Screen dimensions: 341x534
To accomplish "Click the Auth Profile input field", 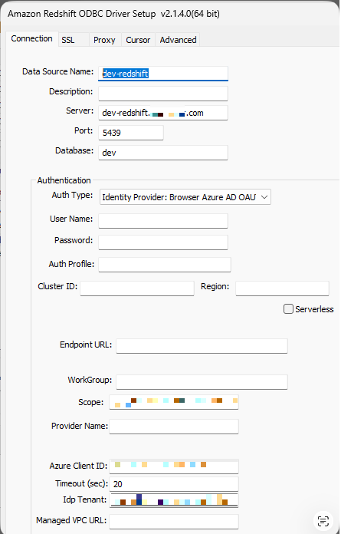I will pyautogui.click(x=165, y=264).
